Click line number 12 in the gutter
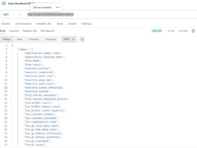The width and height of the screenshot is (197, 148). point(6,88)
